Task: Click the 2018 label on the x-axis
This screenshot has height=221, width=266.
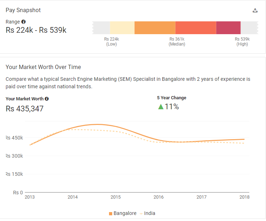Action: (x=244, y=197)
